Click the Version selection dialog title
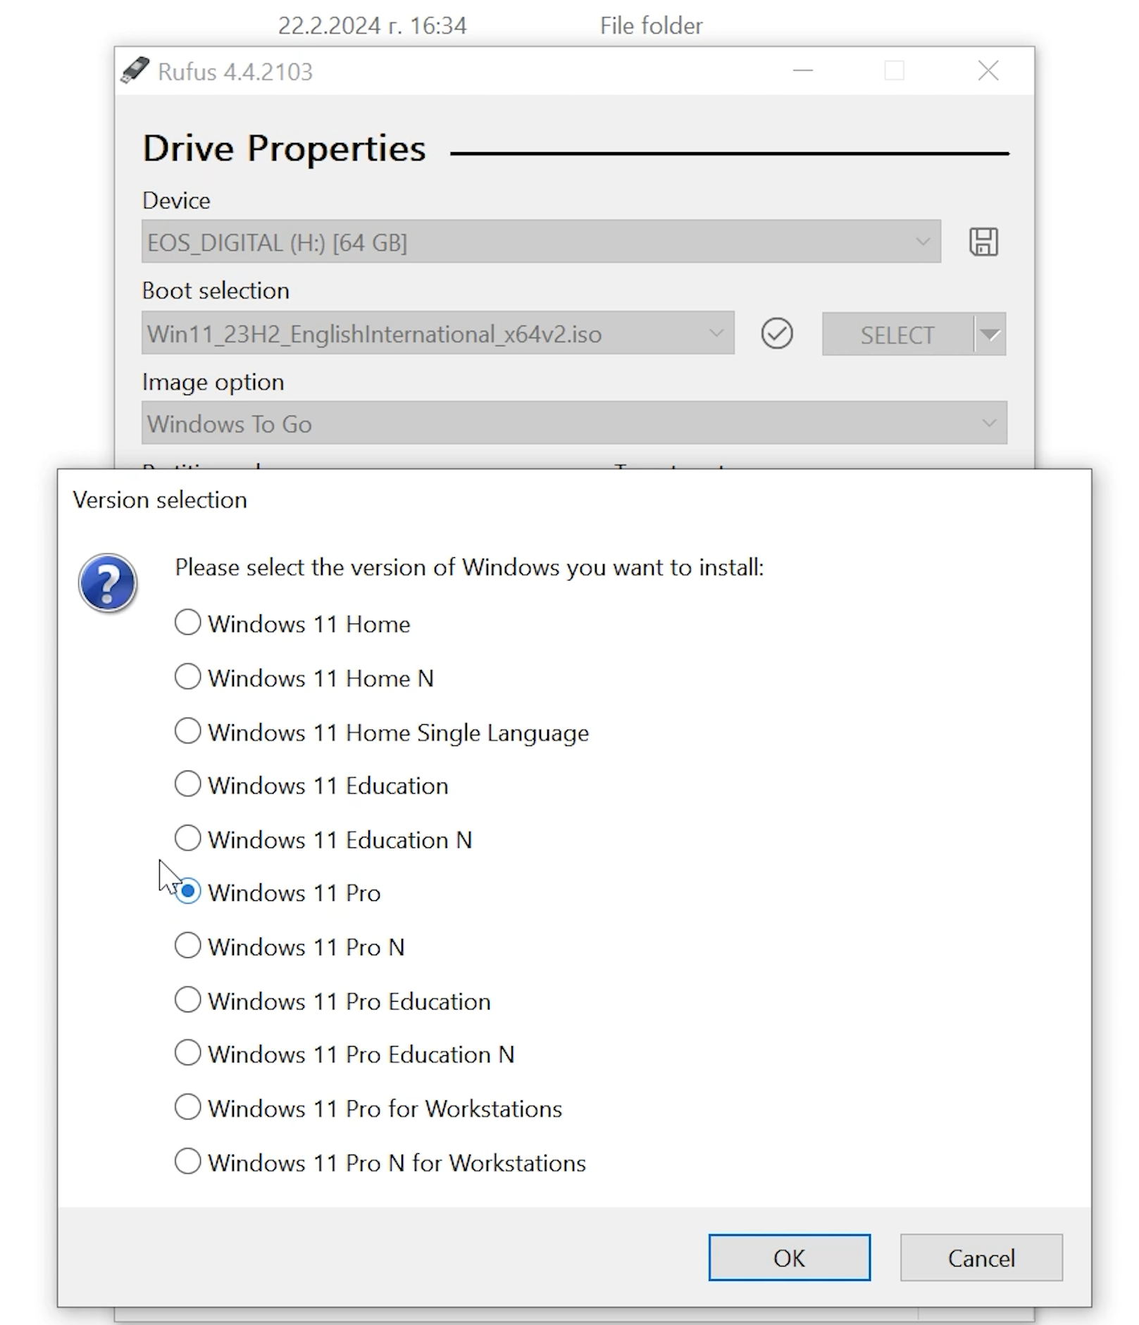Image resolution: width=1139 pixels, height=1325 pixels. (160, 500)
